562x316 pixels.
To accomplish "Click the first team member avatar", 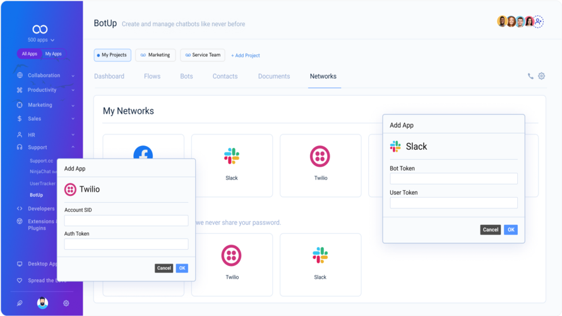I will point(503,21).
